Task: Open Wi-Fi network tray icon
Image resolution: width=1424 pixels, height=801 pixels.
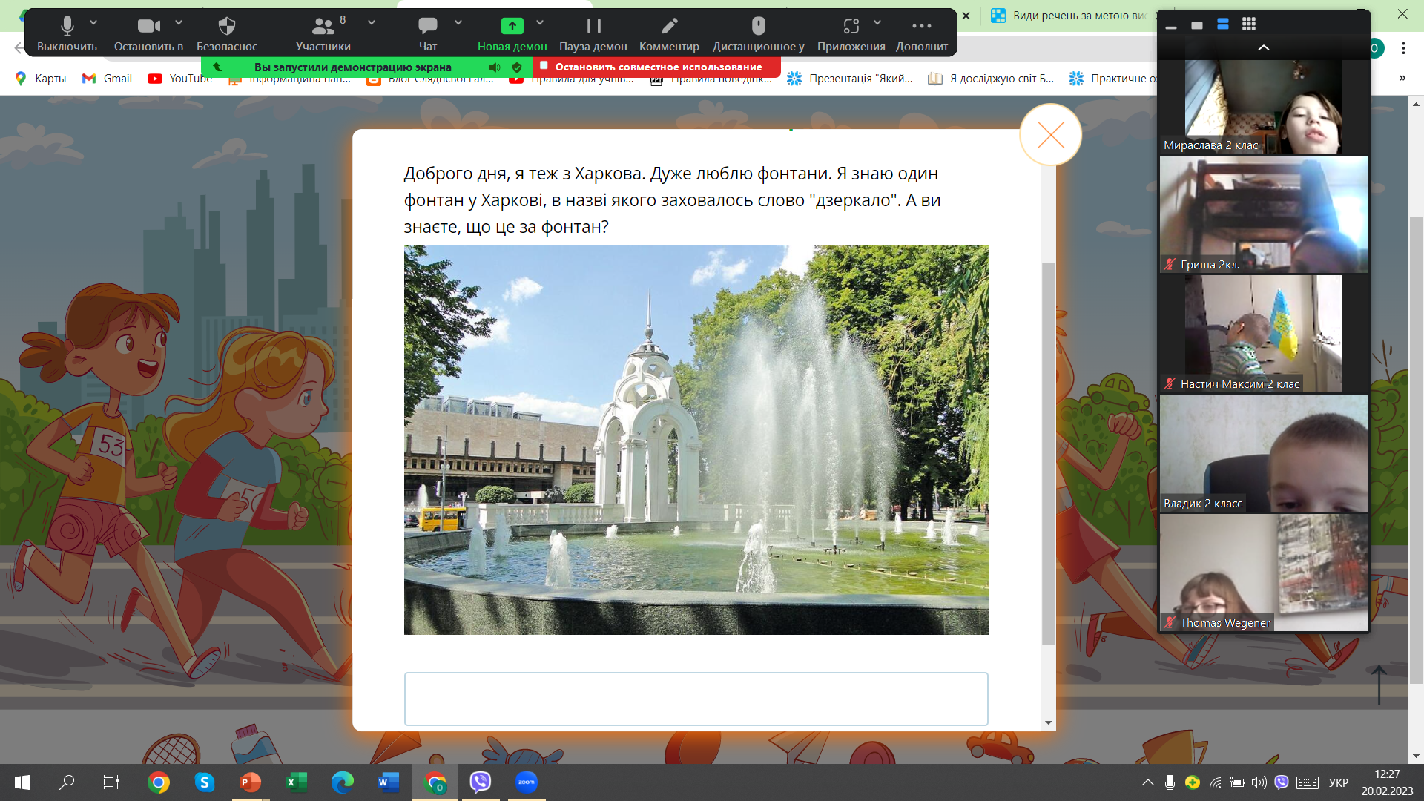Action: (x=1215, y=782)
